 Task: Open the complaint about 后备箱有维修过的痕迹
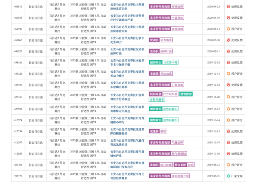(127, 109)
